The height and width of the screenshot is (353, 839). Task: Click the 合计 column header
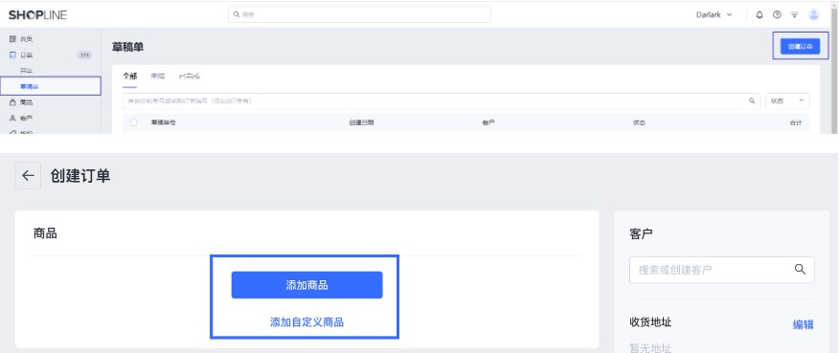pyautogui.click(x=796, y=122)
